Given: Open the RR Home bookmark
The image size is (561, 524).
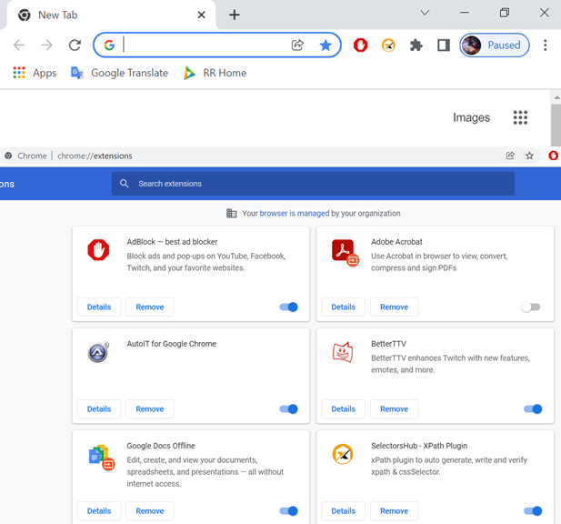Looking at the screenshot, I should pyautogui.click(x=215, y=73).
